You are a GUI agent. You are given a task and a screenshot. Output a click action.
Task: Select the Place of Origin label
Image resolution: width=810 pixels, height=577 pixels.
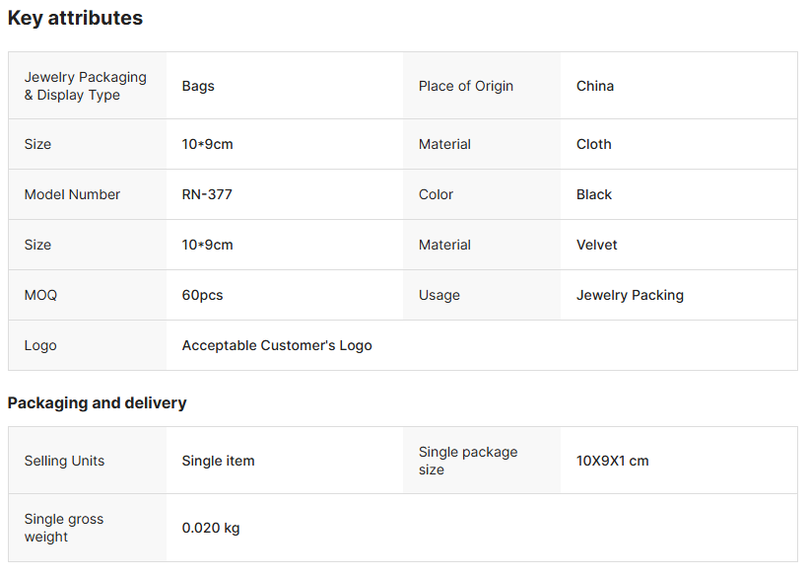tap(465, 86)
